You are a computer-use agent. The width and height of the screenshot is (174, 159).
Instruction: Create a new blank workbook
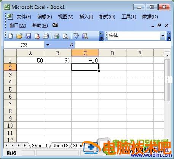(x=10, y=36)
